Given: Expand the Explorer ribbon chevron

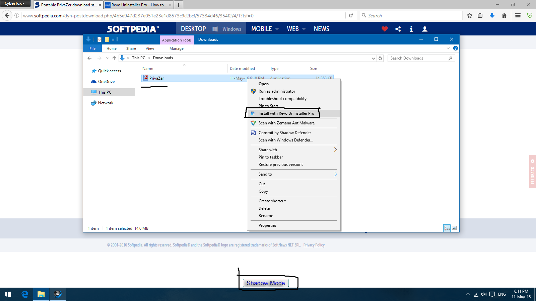Looking at the screenshot, I should pos(448,48).
